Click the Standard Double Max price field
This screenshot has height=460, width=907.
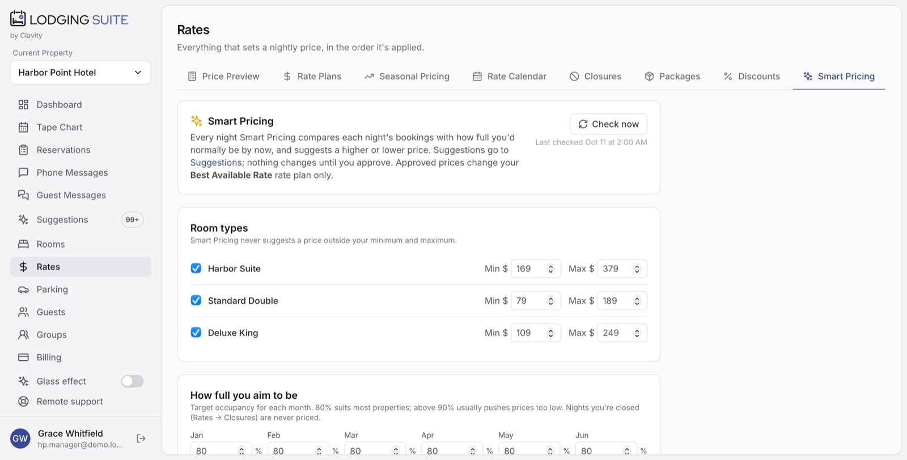pyautogui.click(x=622, y=301)
